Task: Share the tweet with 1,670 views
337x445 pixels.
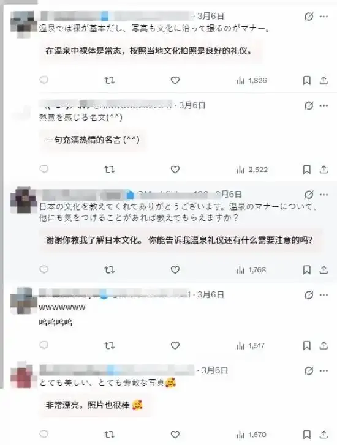Action: click(324, 434)
